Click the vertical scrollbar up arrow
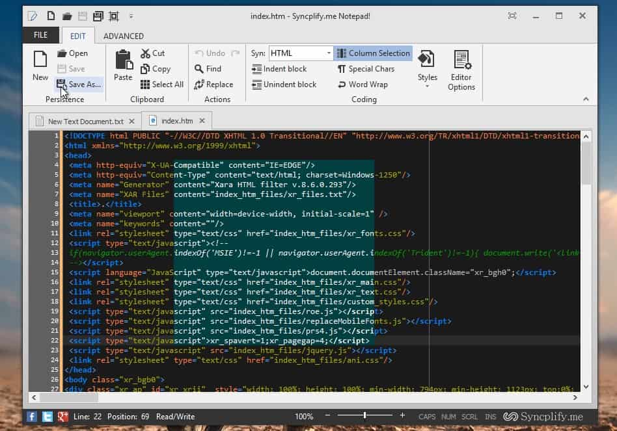 click(586, 137)
